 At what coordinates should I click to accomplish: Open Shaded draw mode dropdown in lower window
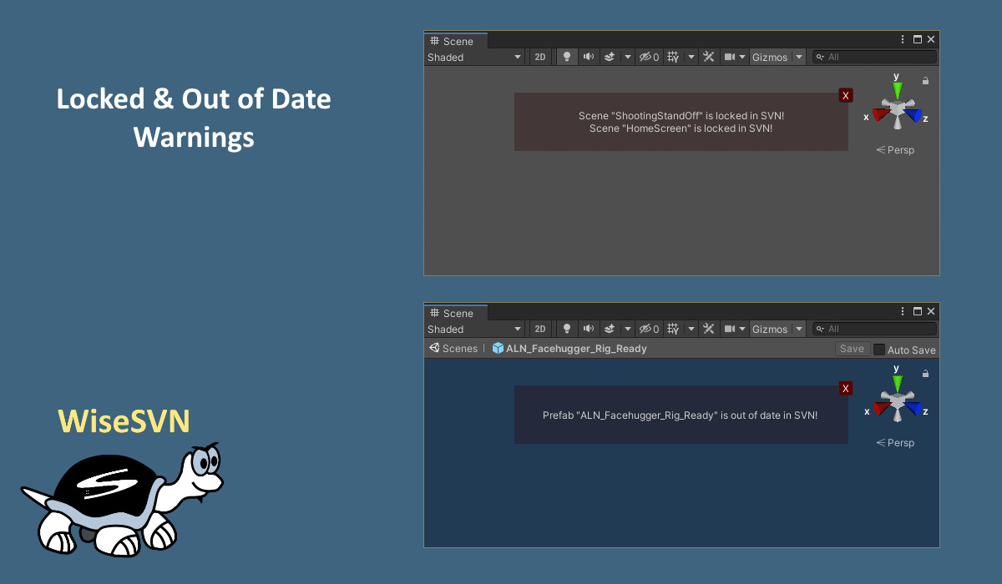pos(474,329)
